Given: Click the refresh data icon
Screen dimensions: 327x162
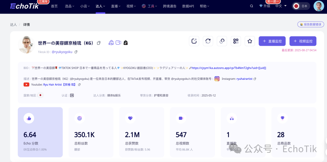Looking at the screenshot, I should (208, 41).
